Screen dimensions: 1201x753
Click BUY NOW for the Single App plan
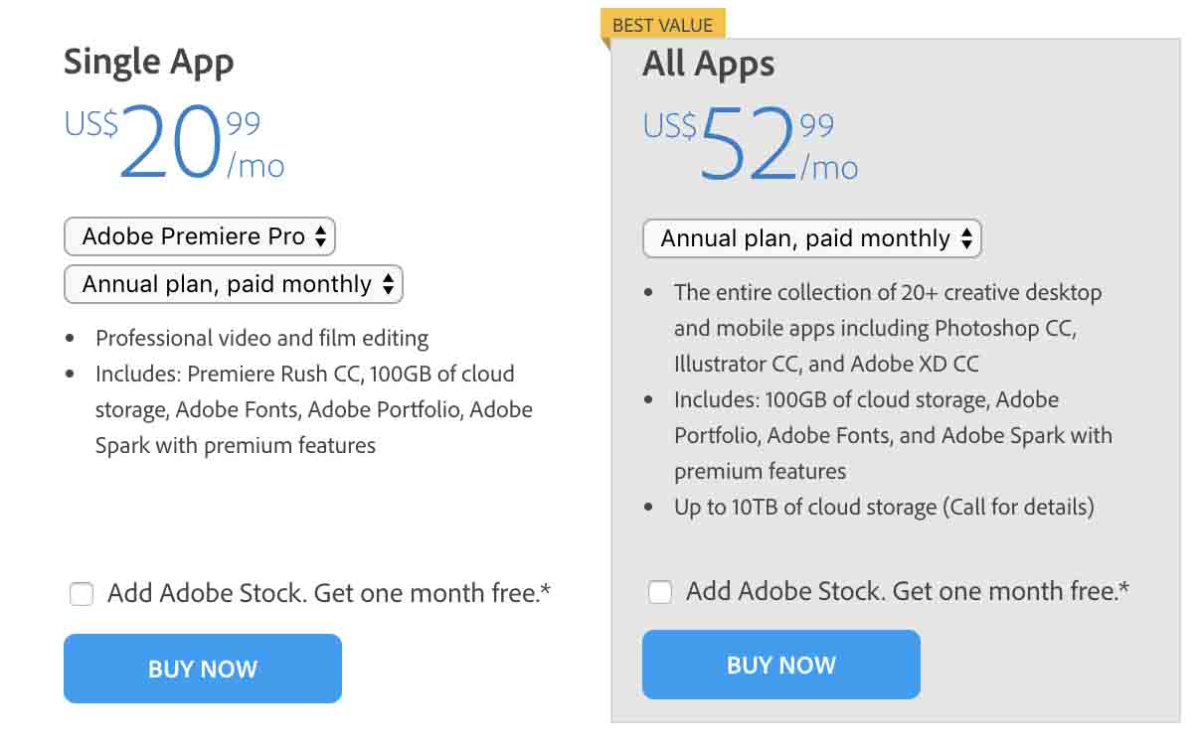click(x=202, y=669)
